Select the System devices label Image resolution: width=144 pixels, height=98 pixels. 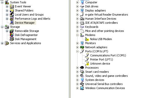(95, 80)
